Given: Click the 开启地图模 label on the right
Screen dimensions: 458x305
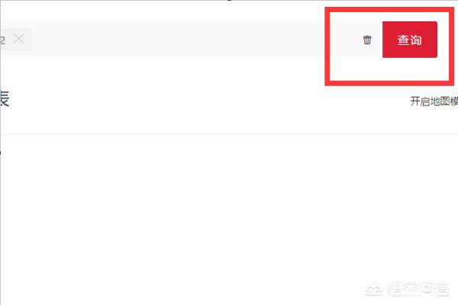Looking at the screenshot, I should coord(434,101).
